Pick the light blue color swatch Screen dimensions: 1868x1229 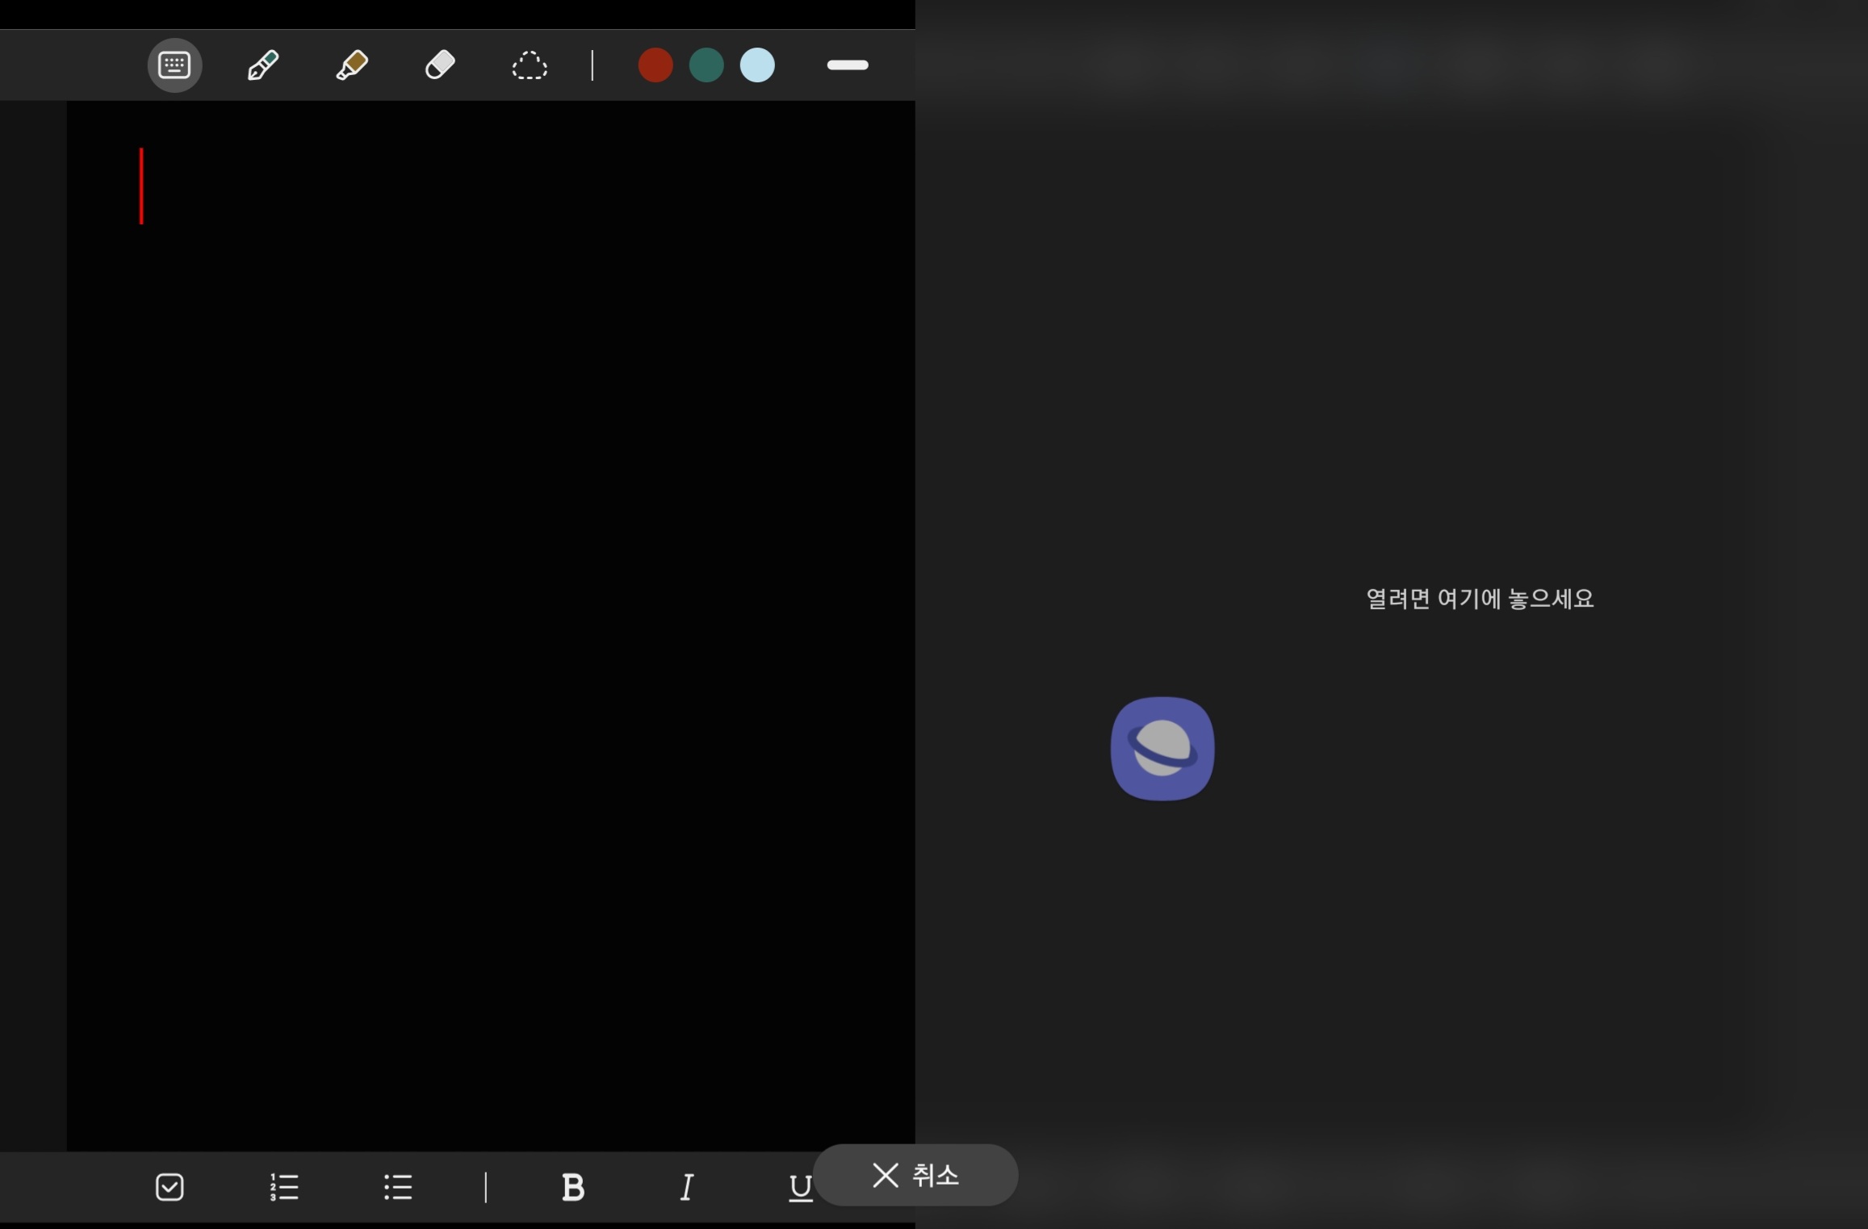pos(757,65)
